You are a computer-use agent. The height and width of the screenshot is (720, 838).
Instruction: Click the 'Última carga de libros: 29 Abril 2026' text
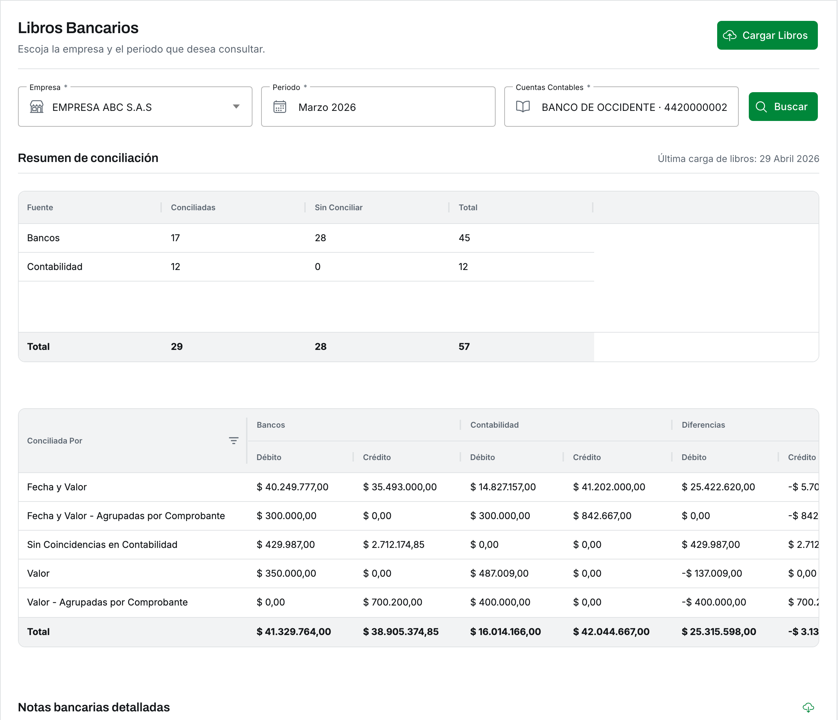tap(738, 159)
